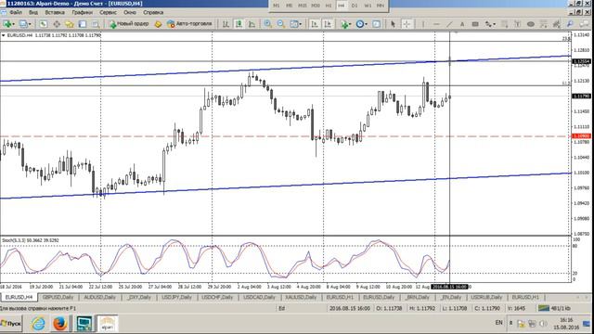Open the Profiles toolbar icon

click(x=23, y=24)
